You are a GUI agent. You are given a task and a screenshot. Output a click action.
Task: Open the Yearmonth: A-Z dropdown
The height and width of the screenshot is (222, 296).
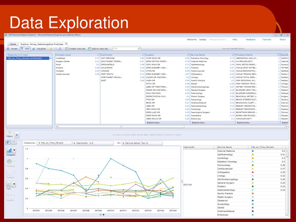93,143
